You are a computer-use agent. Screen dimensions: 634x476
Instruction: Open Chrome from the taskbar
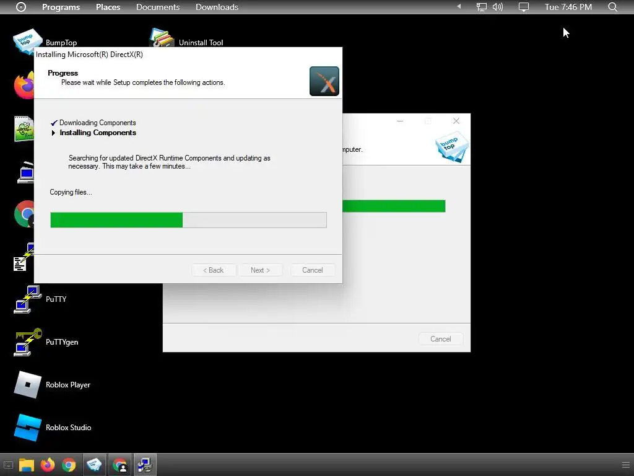[69, 465]
